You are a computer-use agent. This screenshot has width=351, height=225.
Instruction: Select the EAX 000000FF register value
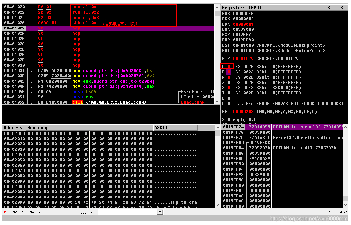click(x=243, y=14)
